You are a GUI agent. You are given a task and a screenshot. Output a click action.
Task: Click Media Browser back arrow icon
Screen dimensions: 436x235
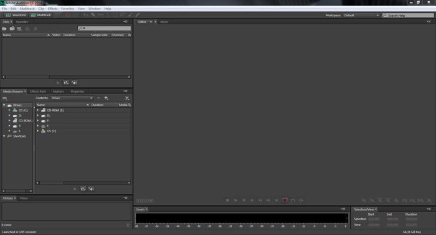pyautogui.click(x=98, y=98)
